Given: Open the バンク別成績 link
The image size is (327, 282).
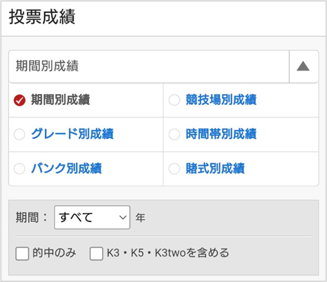Looking at the screenshot, I should tap(66, 168).
